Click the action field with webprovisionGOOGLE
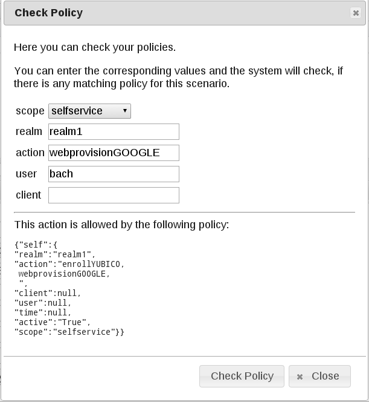Screen dimensions: 369x402 point(114,153)
